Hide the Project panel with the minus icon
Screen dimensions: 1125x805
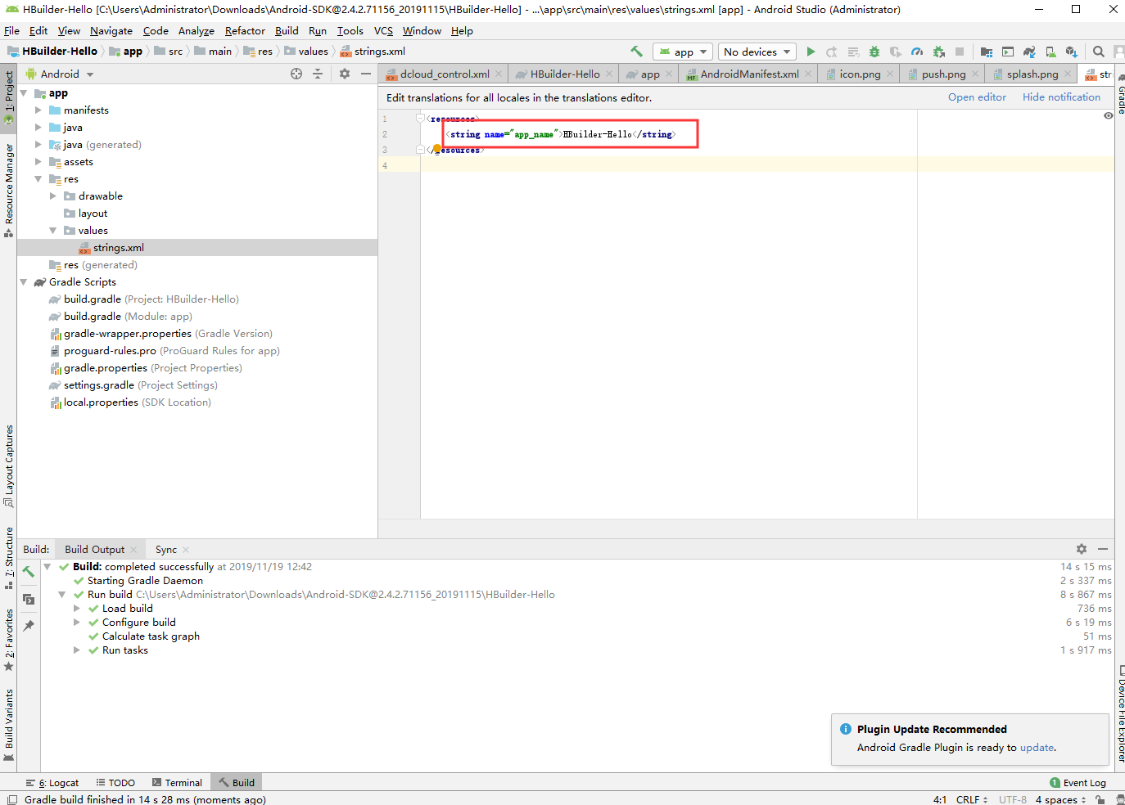(366, 74)
